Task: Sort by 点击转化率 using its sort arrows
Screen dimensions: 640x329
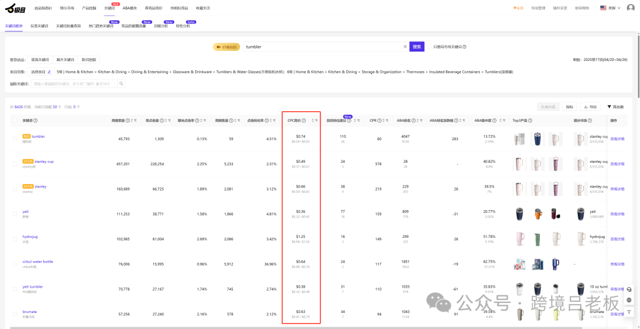Action: click(271, 120)
